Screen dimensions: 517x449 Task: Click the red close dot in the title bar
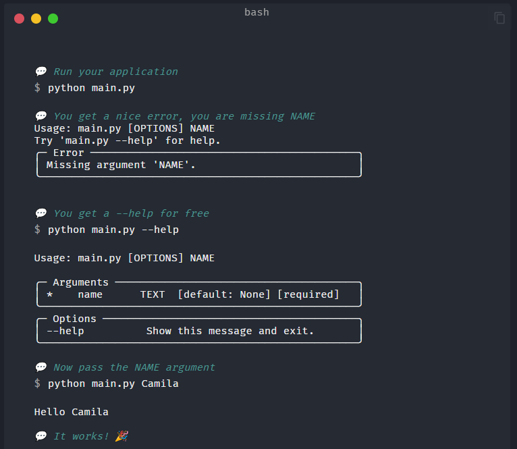19,18
